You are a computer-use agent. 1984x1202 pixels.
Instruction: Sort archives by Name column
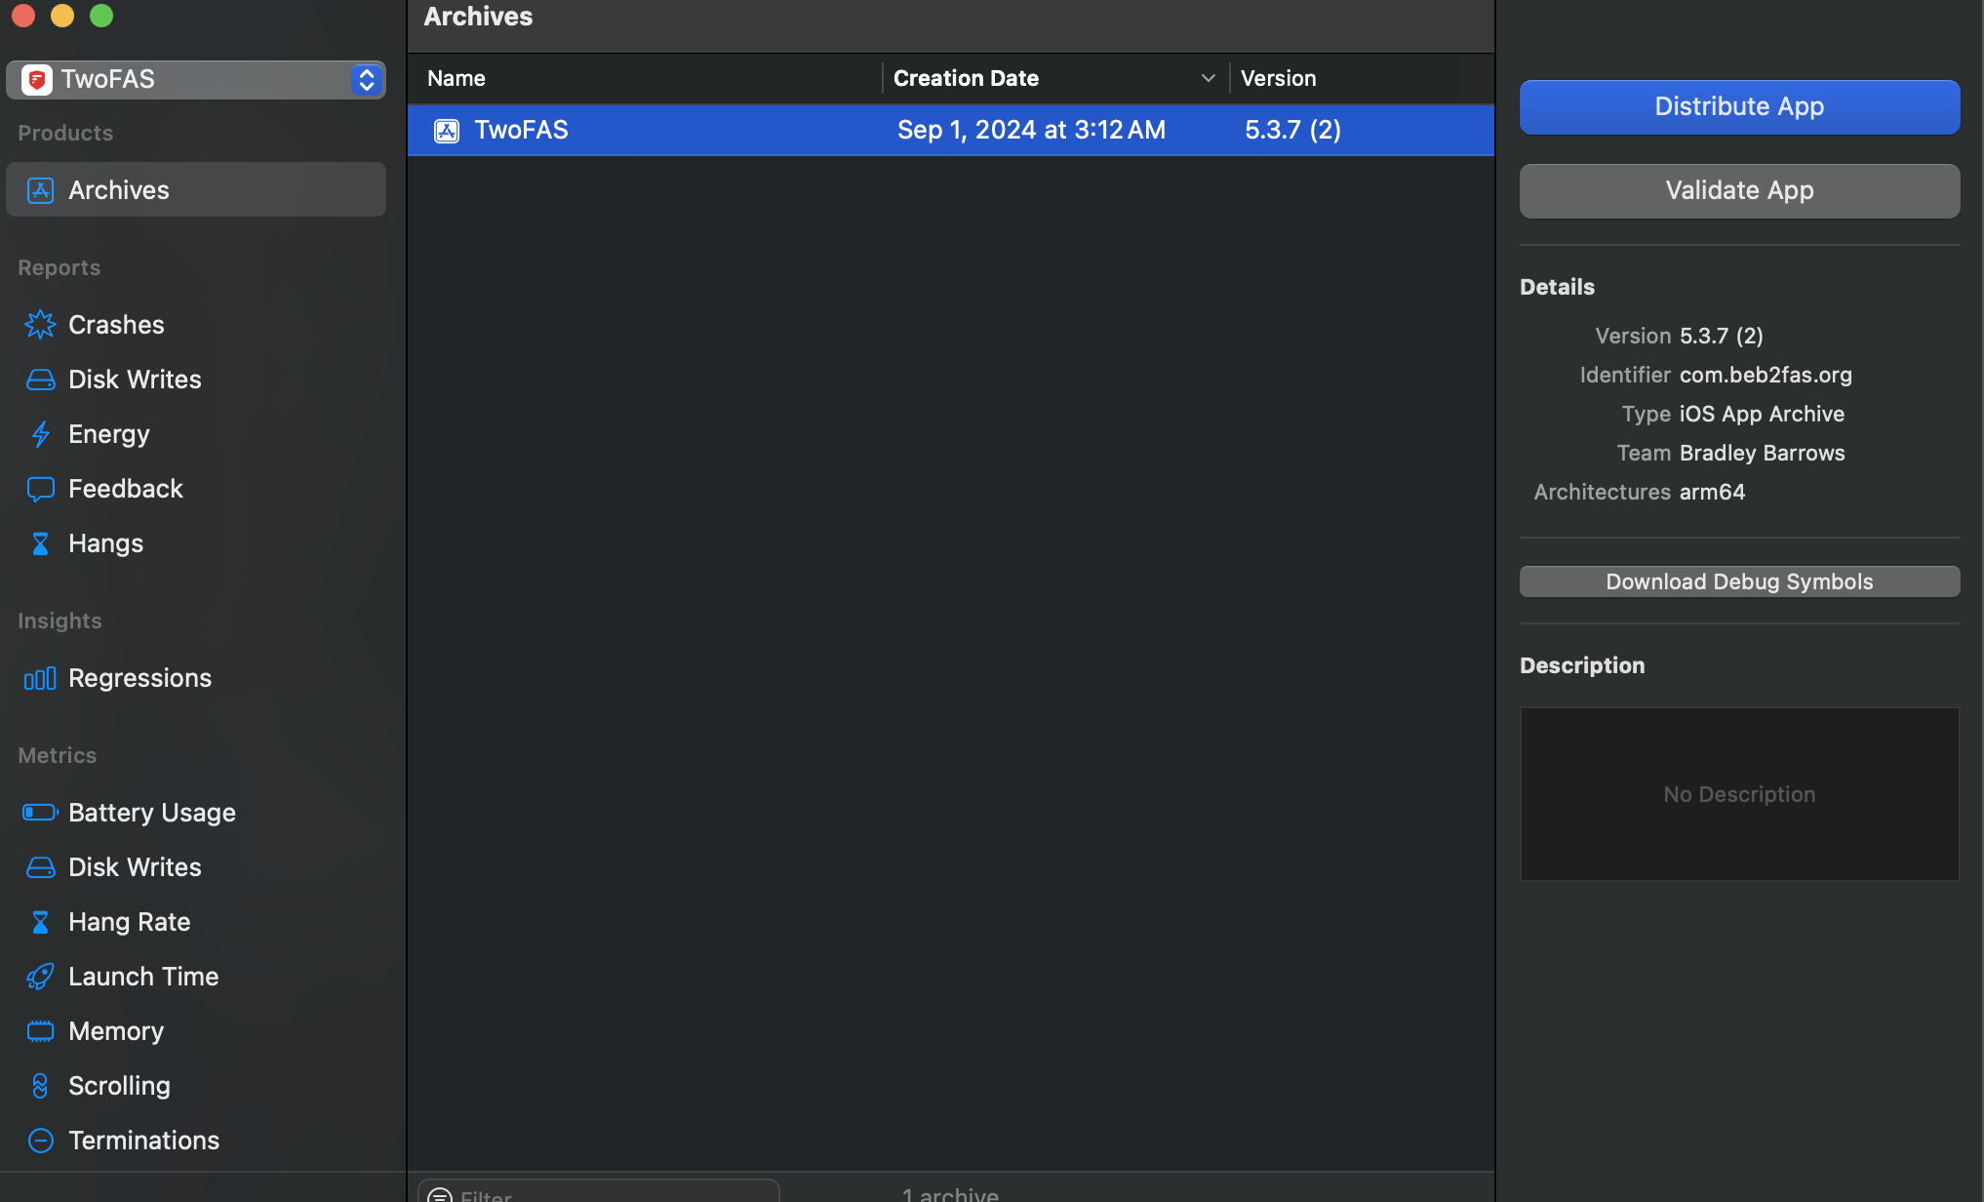click(x=646, y=78)
